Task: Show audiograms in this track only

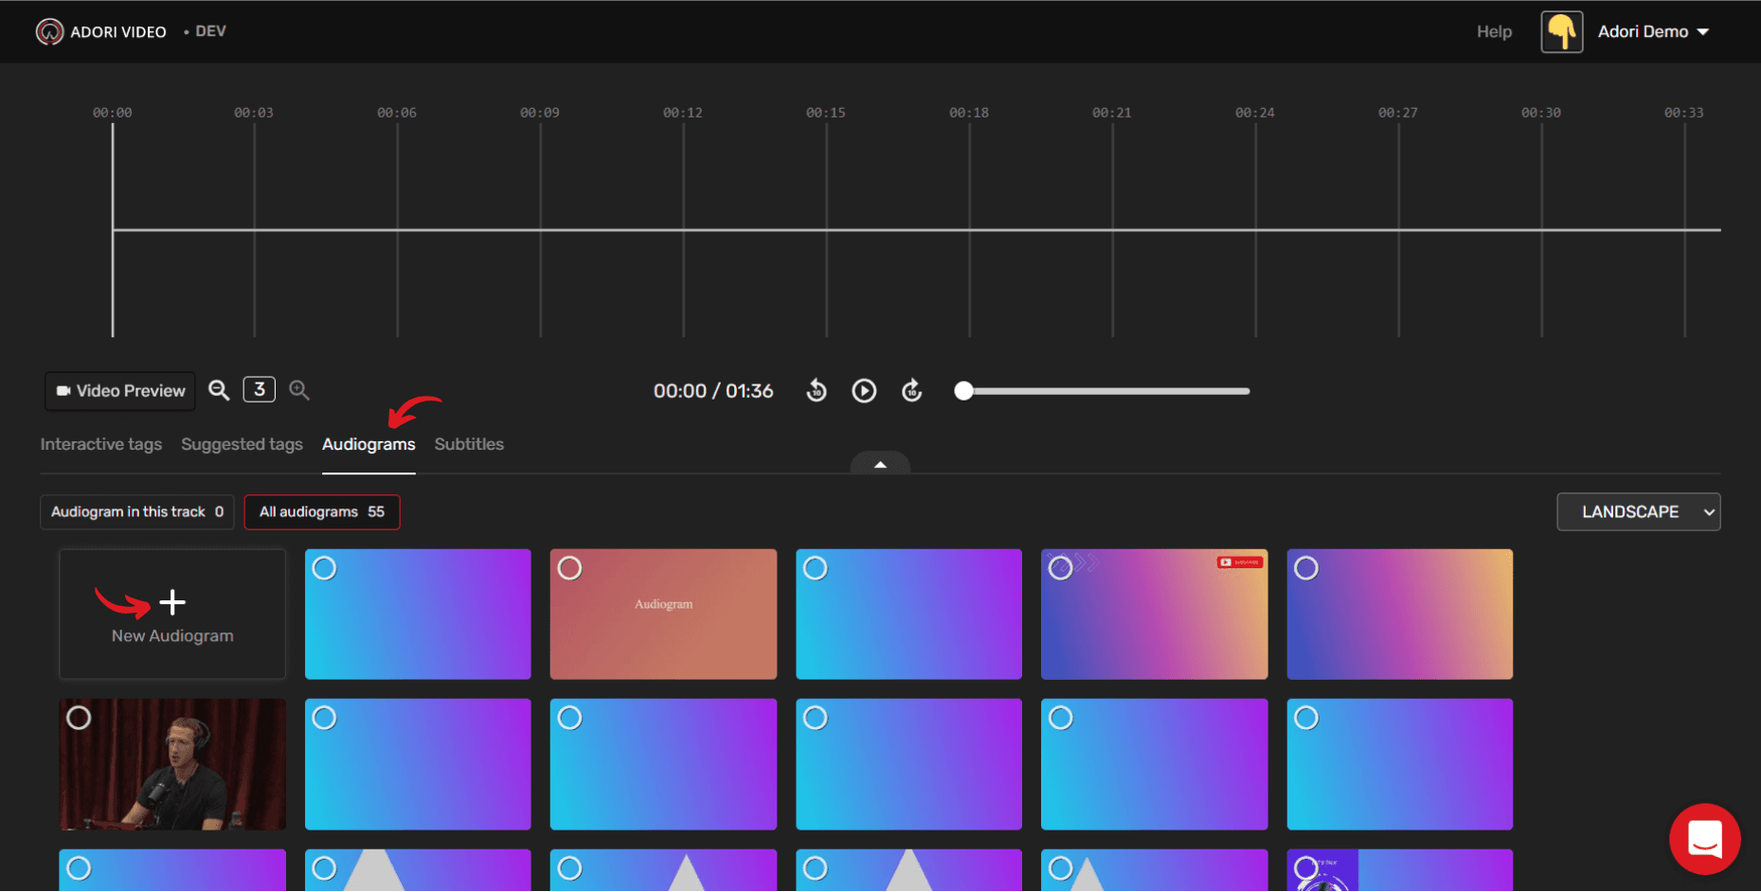Action: [x=136, y=511]
